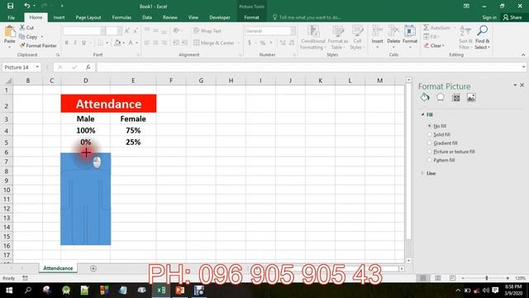The image size is (529, 298).
Task: Select Size & Properties icon in pane
Action: (x=455, y=98)
